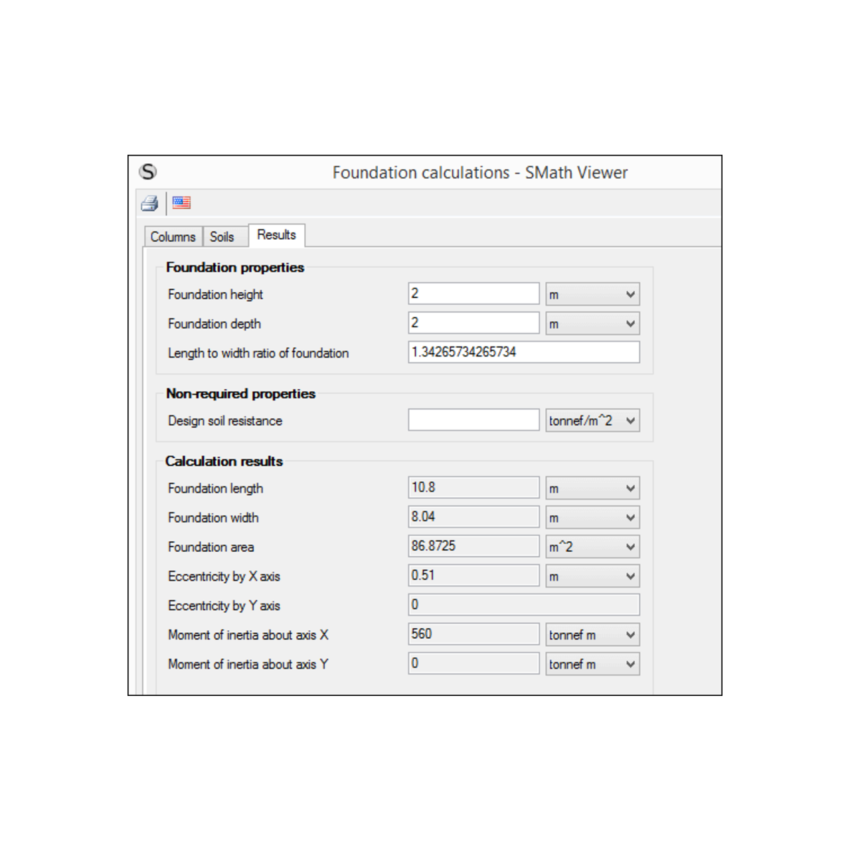850x850 pixels.
Task: Open Foundation depth unit dropdown
Action: tap(592, 323)
